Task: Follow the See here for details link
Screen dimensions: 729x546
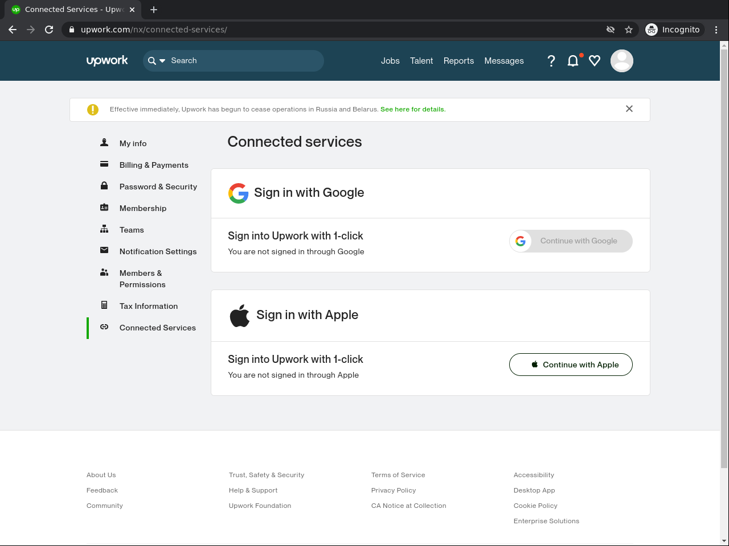Action: [413, 109]
